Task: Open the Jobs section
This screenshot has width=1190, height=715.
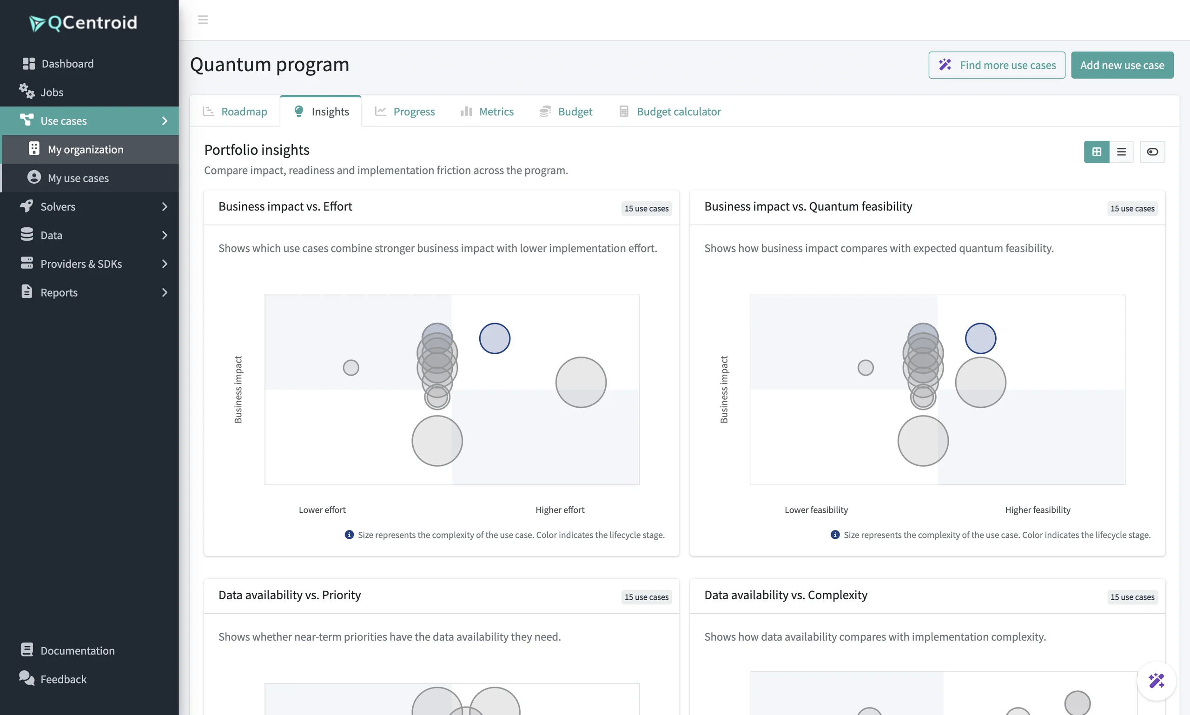Action: pyautogui.click(x=89, y=92)
